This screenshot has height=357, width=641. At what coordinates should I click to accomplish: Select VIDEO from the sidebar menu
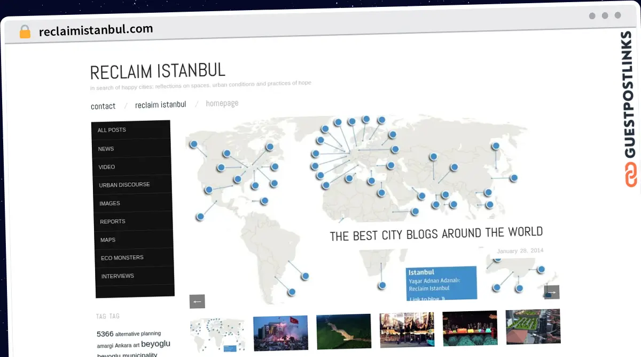(x=106, y=166)
